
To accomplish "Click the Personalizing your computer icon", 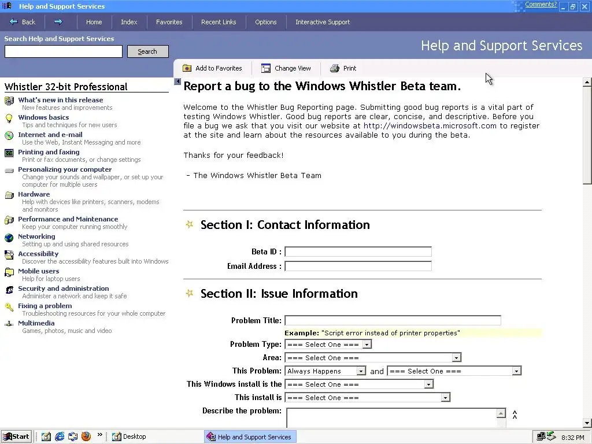I will [9, 171].
